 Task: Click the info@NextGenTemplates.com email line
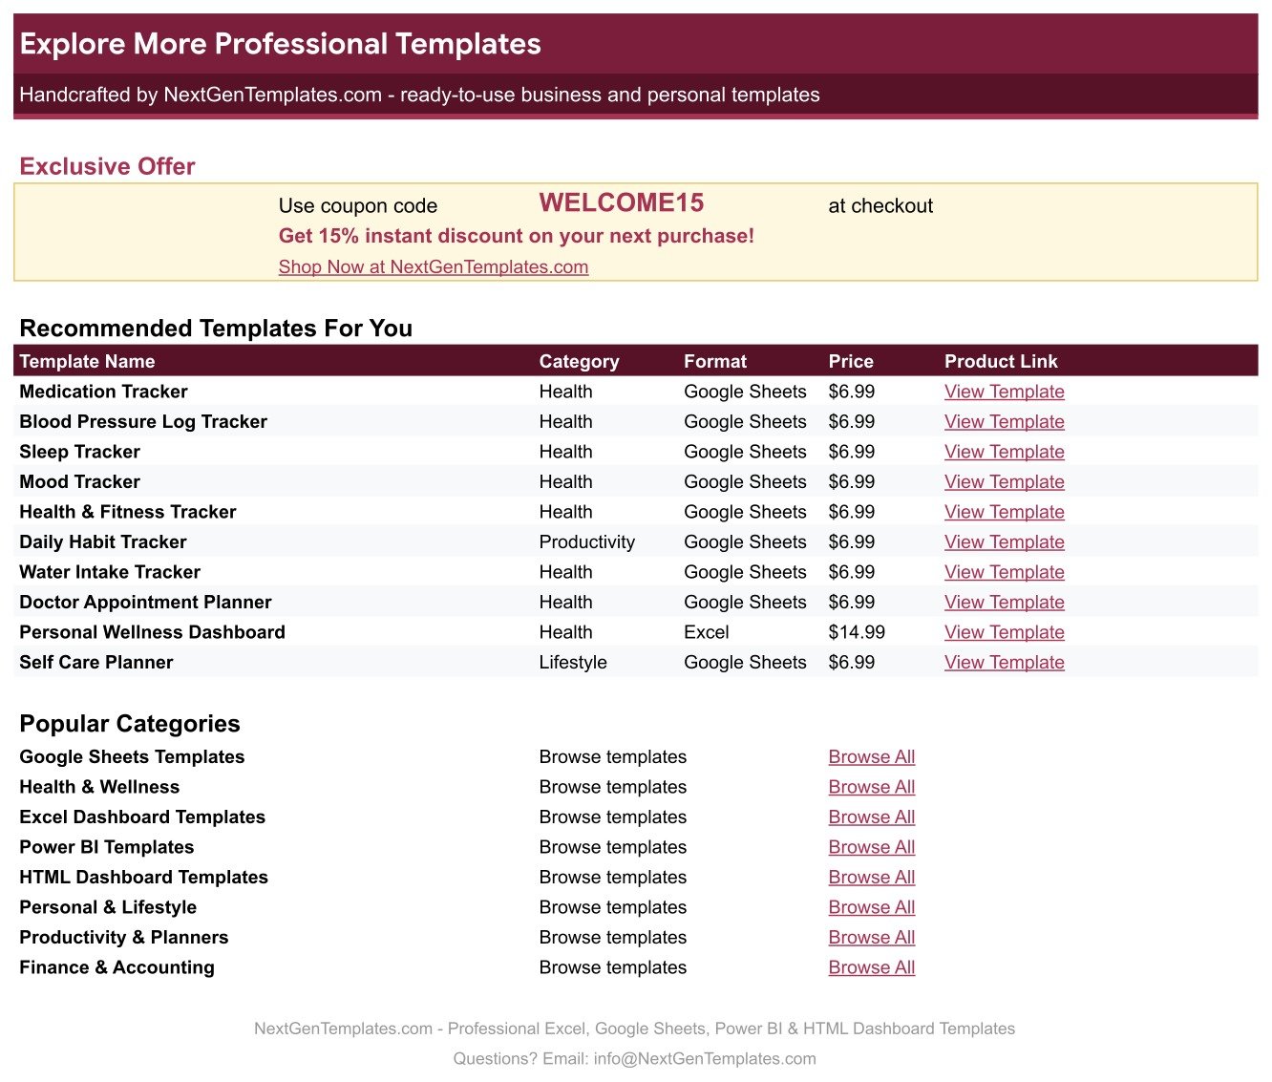635,1058
